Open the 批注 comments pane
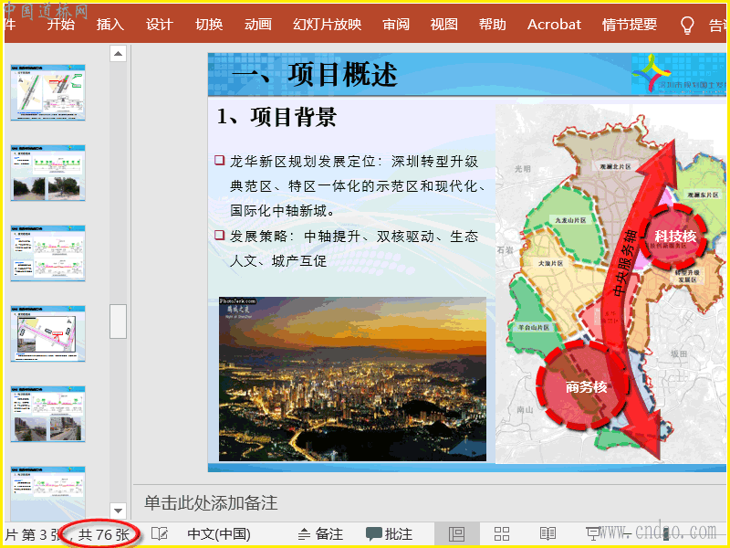Image resolution: width=730 pixels, height=548 pixels. pyautogui.click(x=390, y=534)
